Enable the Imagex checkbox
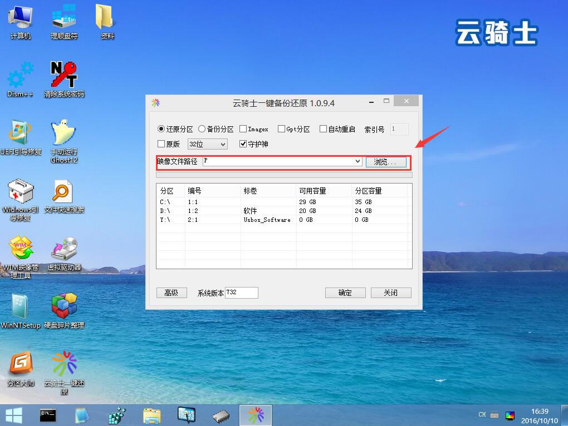Viewport: 568px width, 426px height. point(242,128)
